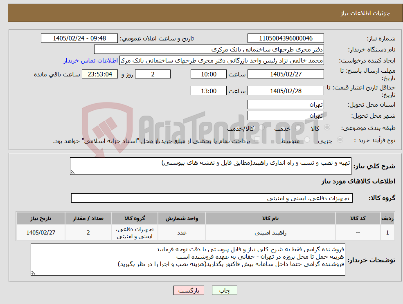Click the buyer organization name field

[209, 49]
